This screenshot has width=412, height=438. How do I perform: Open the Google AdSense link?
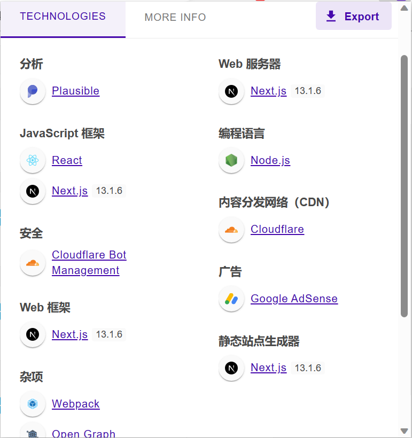pos(294,299)
